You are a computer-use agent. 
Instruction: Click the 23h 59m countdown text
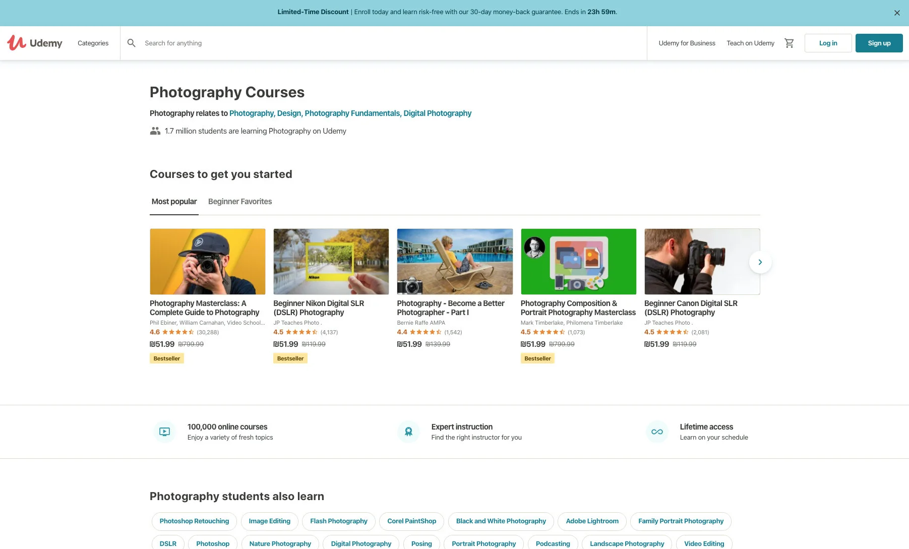pyautogui.click(x=601, y=12)
